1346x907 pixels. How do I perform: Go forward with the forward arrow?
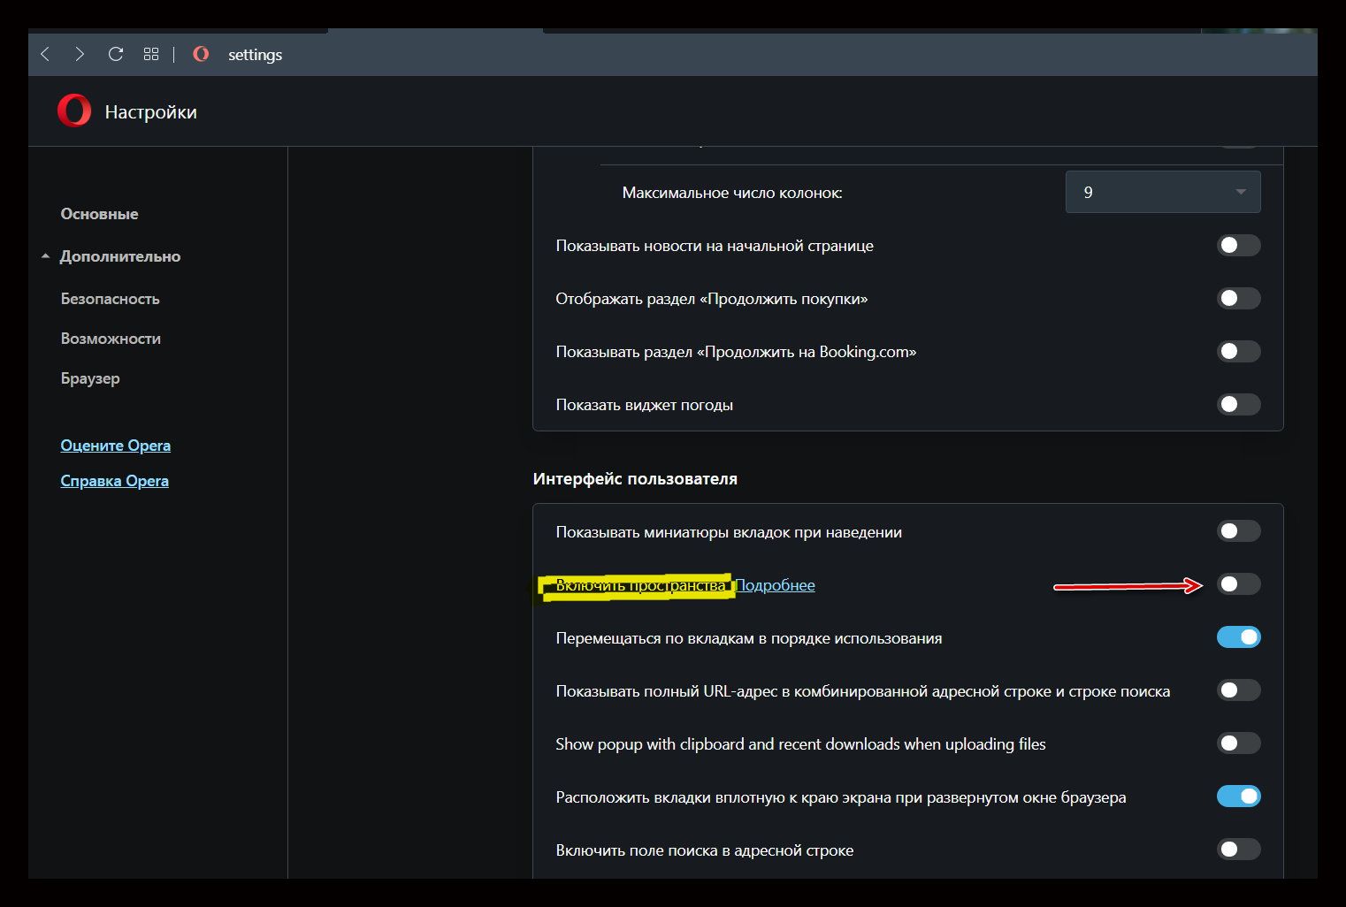[80, 54]
